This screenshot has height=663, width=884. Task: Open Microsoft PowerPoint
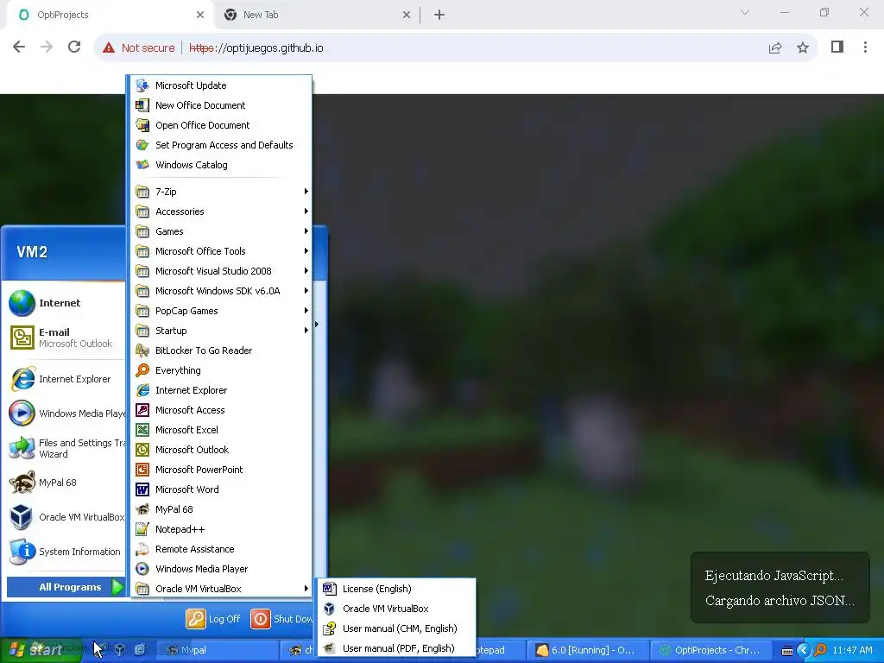coord(221,470)
